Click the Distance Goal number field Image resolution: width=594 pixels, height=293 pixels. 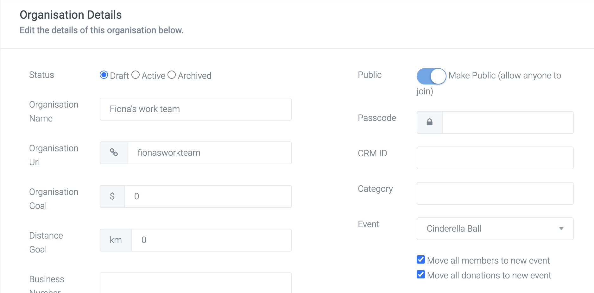(212, 240)
